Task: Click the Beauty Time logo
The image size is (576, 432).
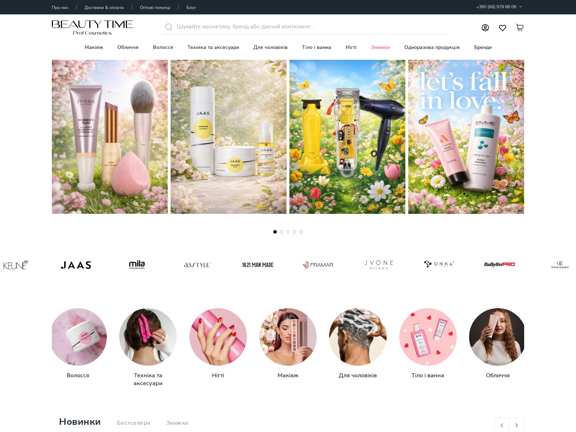Action: click(93, 28)
